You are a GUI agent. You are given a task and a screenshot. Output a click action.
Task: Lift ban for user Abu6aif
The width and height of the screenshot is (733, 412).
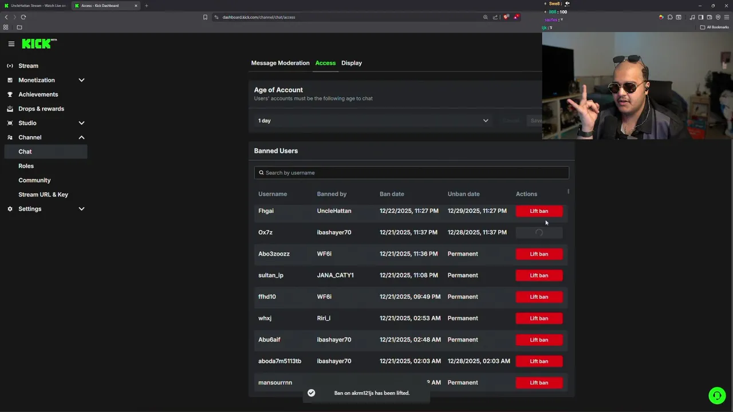coord(539,340)
